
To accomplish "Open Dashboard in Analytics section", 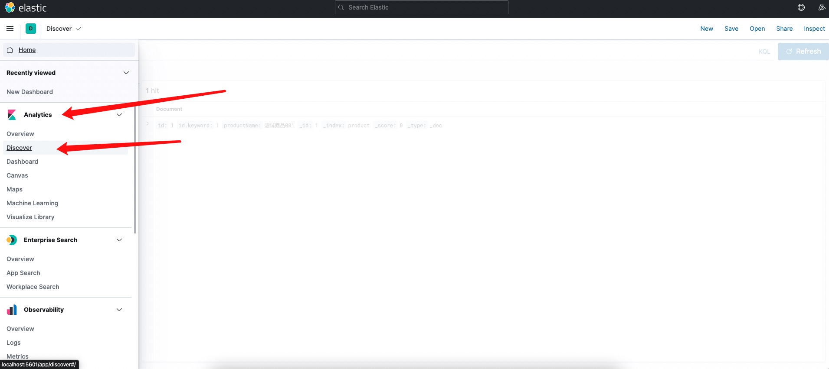I will point(22,162).
